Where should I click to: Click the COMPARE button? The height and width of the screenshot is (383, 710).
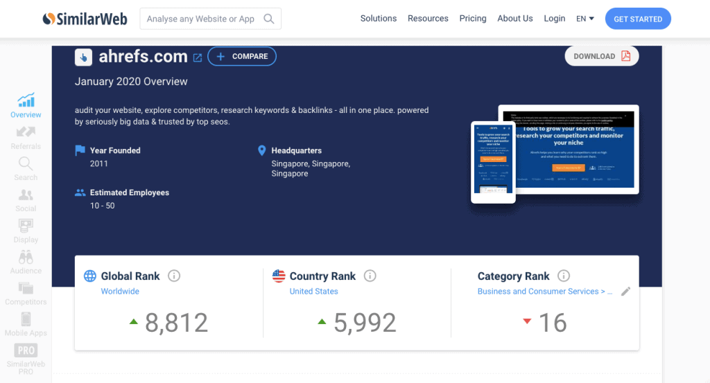(x=242, y=56)
